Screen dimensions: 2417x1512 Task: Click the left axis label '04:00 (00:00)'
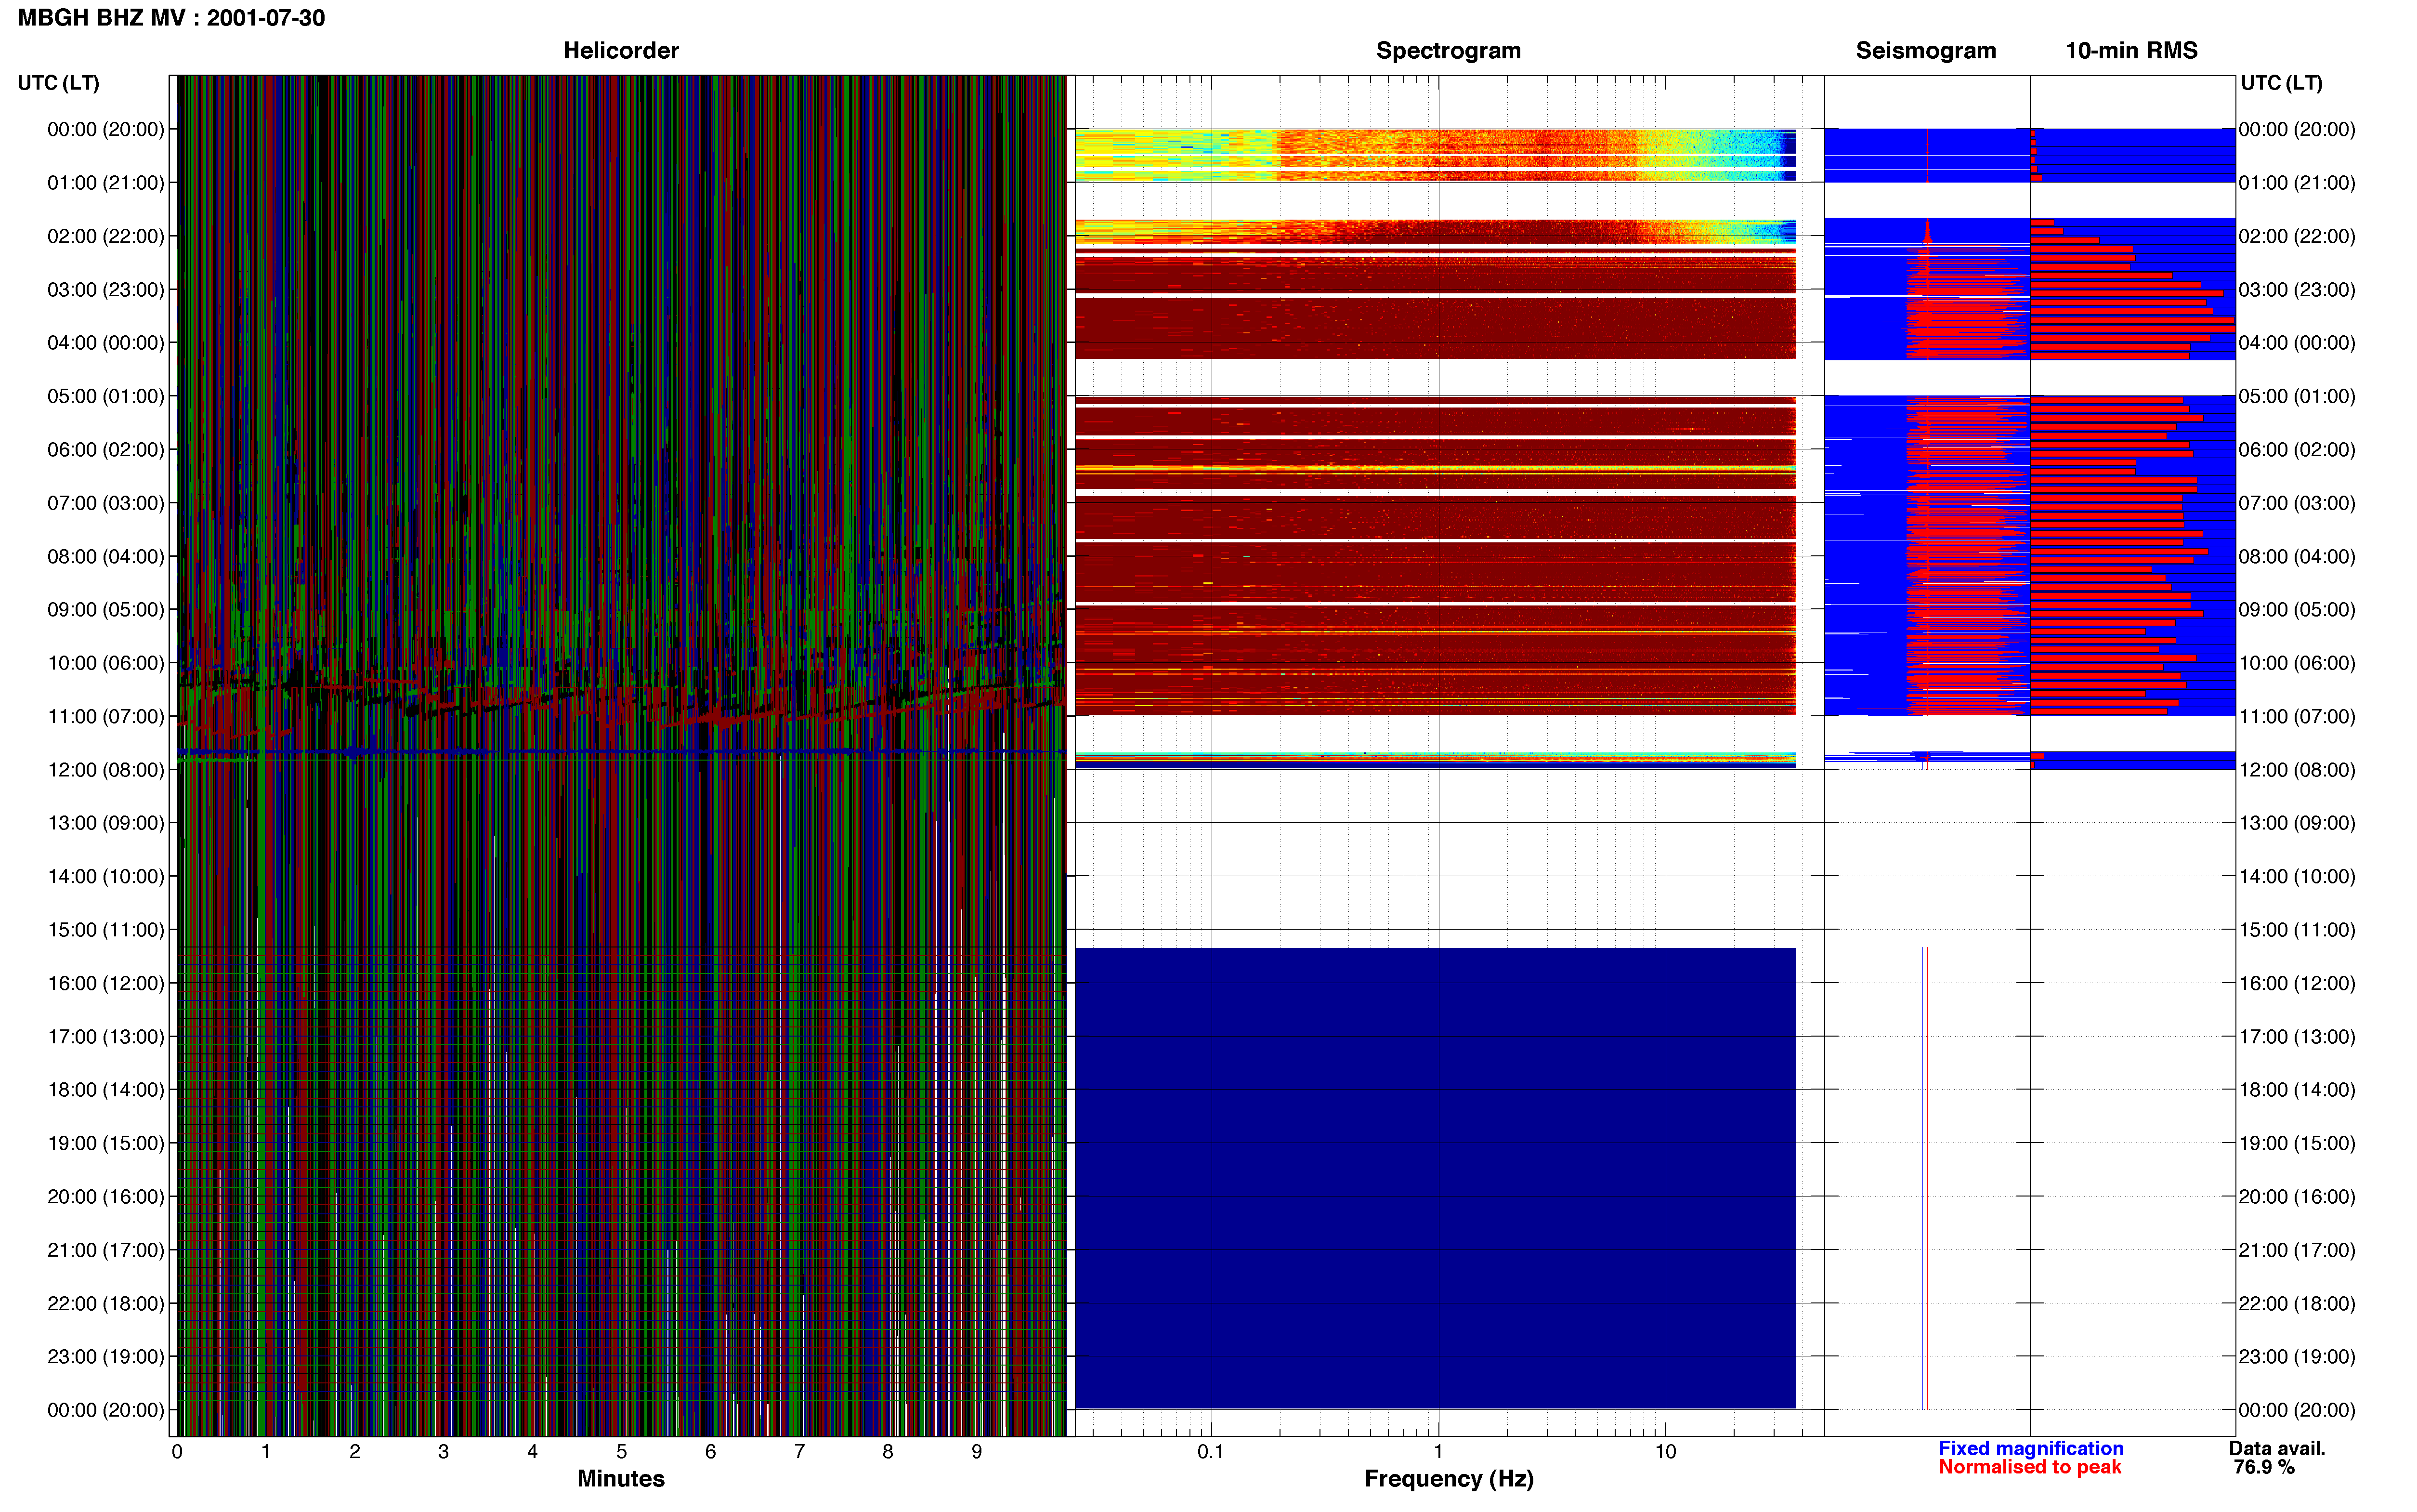[106, 343]
